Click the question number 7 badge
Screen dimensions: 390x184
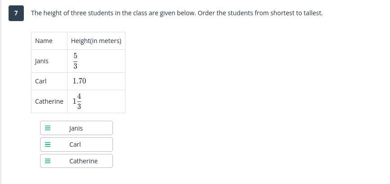pos(16,13)
